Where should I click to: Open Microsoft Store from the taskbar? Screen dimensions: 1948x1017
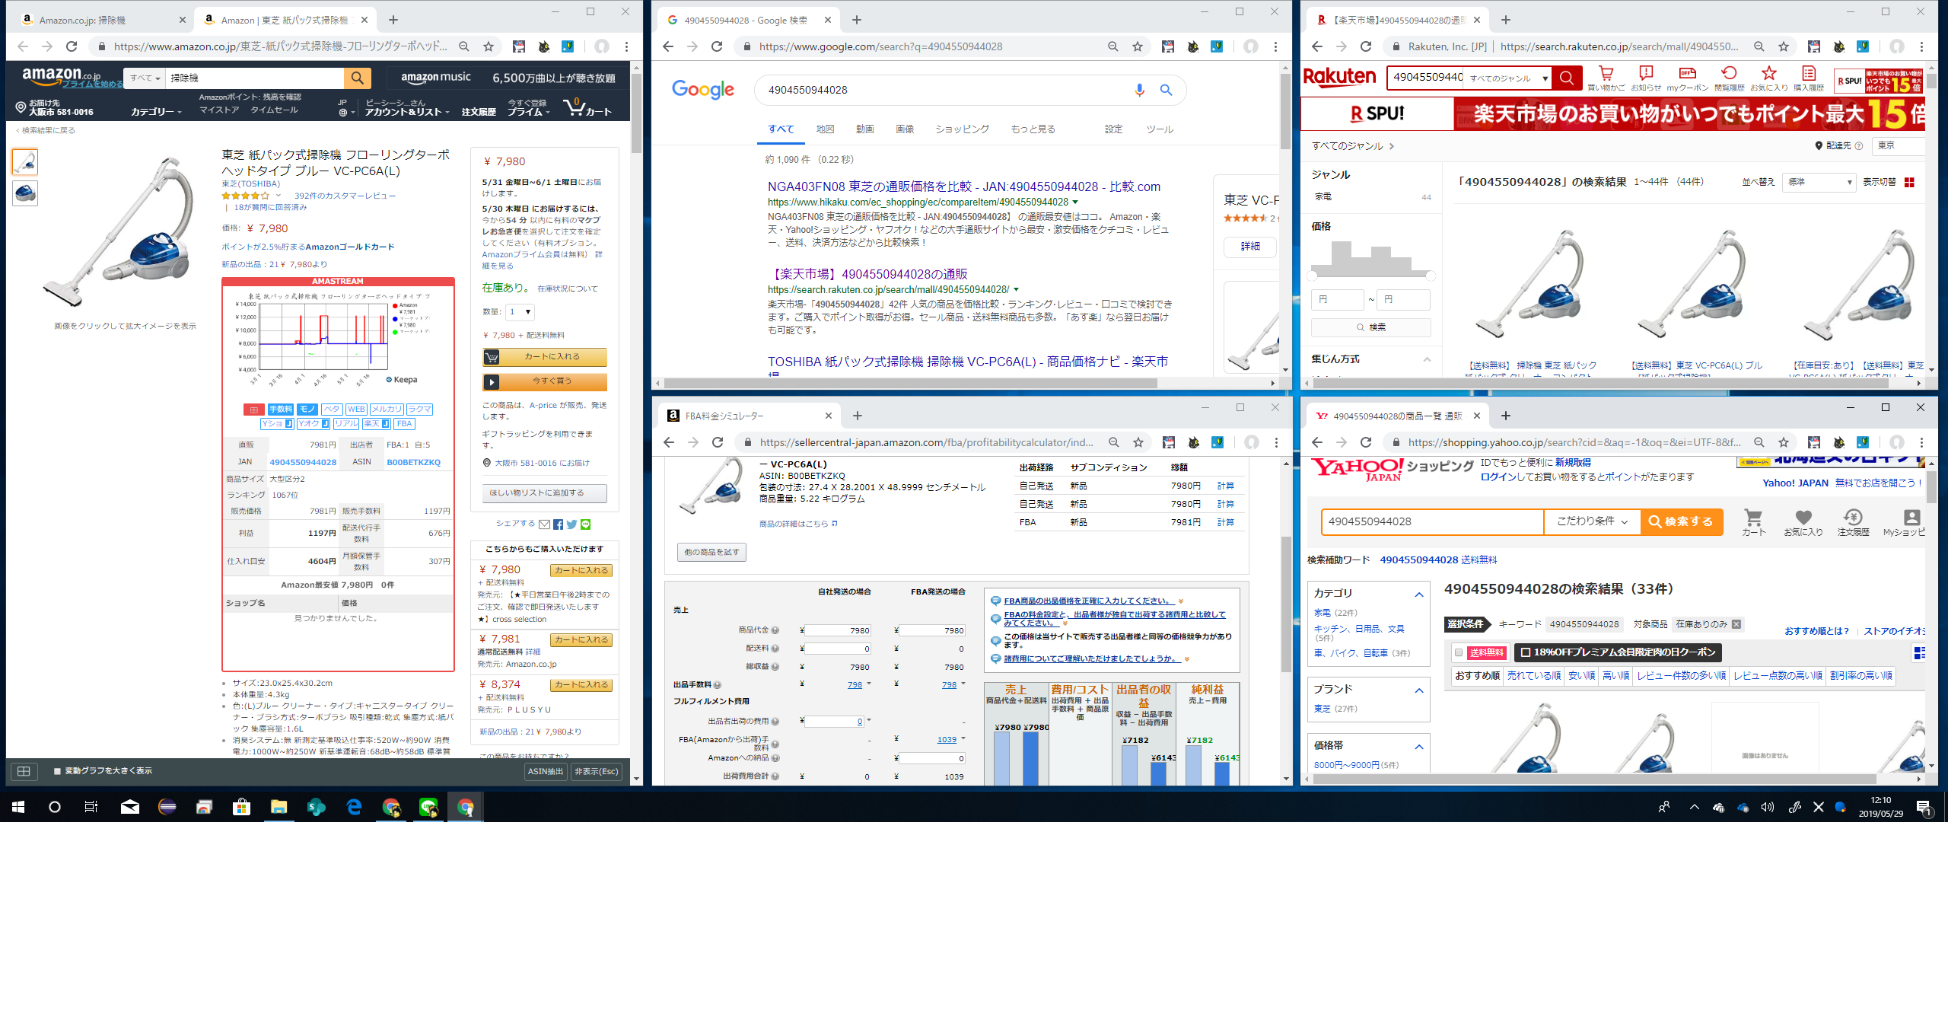pyautogui.click(x=242, y=807)
